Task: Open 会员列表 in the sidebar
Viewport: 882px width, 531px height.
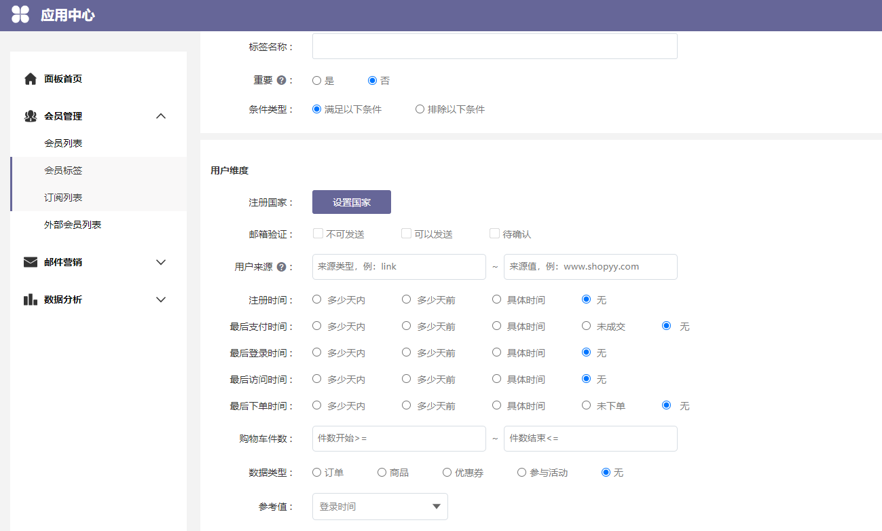Action: click(63, 143)
